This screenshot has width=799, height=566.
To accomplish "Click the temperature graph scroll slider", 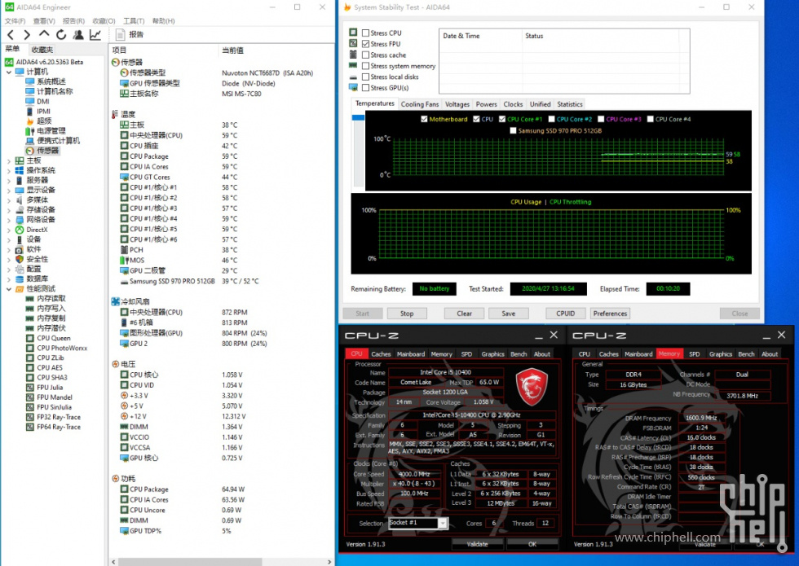I will pos(358,117).
